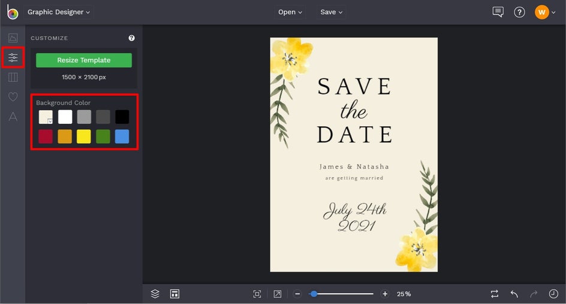Click the undo arrow icon
Image resolution: width=566 pixels, height=304 pixels.
pyautogui.click(x=514, y=294)
